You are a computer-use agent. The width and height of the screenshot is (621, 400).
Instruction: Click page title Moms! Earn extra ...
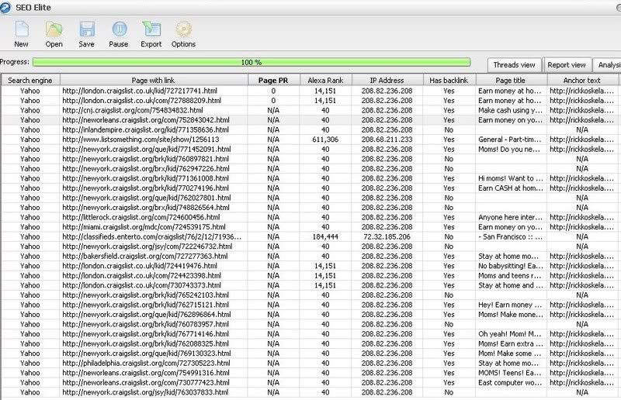point(510,343)
